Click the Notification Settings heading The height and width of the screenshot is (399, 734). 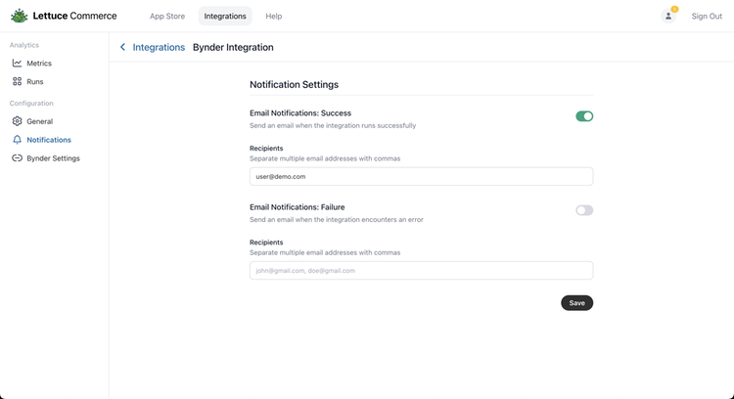(x=294, y=85)
